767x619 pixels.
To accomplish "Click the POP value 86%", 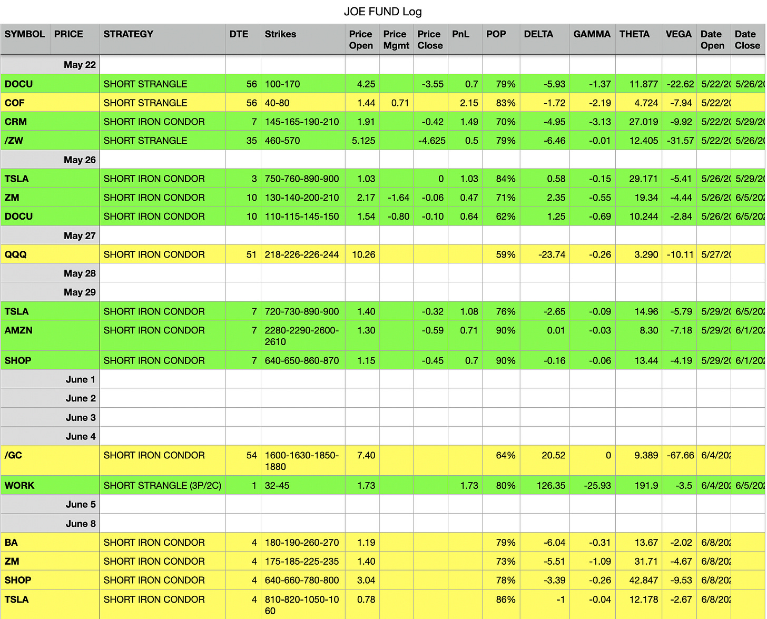I will (x=506, y=600).
